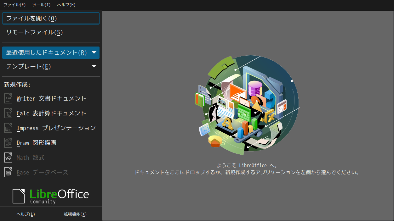Image resolution: width=394 pixels, height=221 pixels.
Task: Open the ツール(T) menu
Action: click(x=41, y=5)
